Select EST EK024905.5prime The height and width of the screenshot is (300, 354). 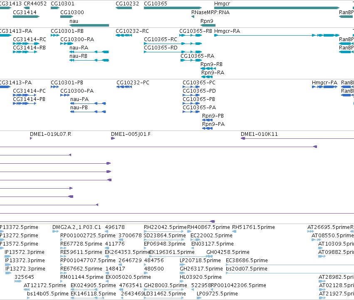(x=84, y=290)
